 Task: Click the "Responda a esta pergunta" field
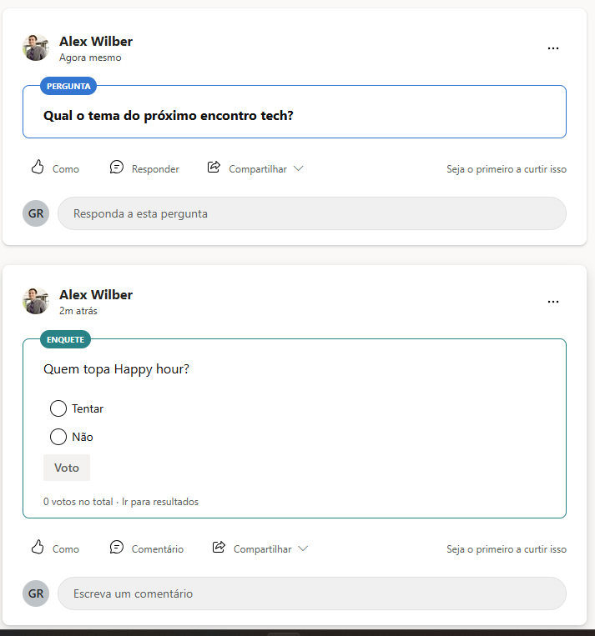click(311, 213)
